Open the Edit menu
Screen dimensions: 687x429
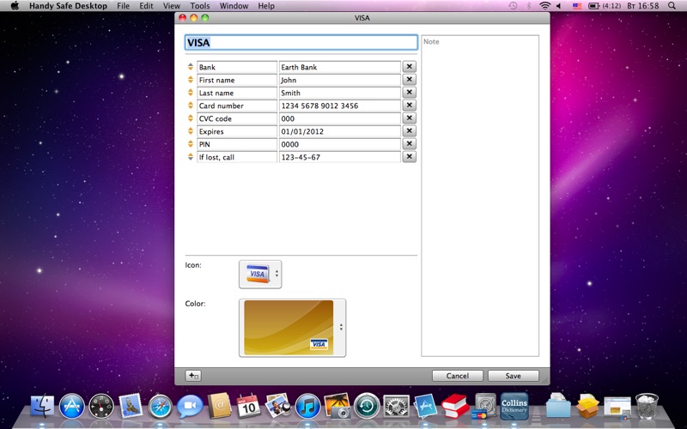146,6
